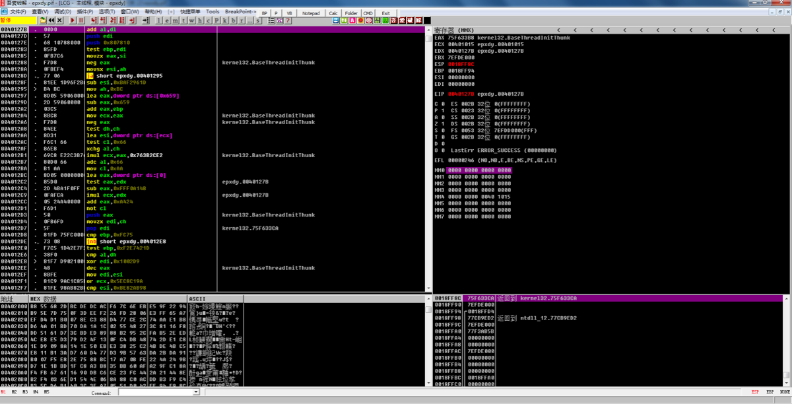Open the 快捷菜单 menu
Screen dimensions: 792x404
coord(190,11)
